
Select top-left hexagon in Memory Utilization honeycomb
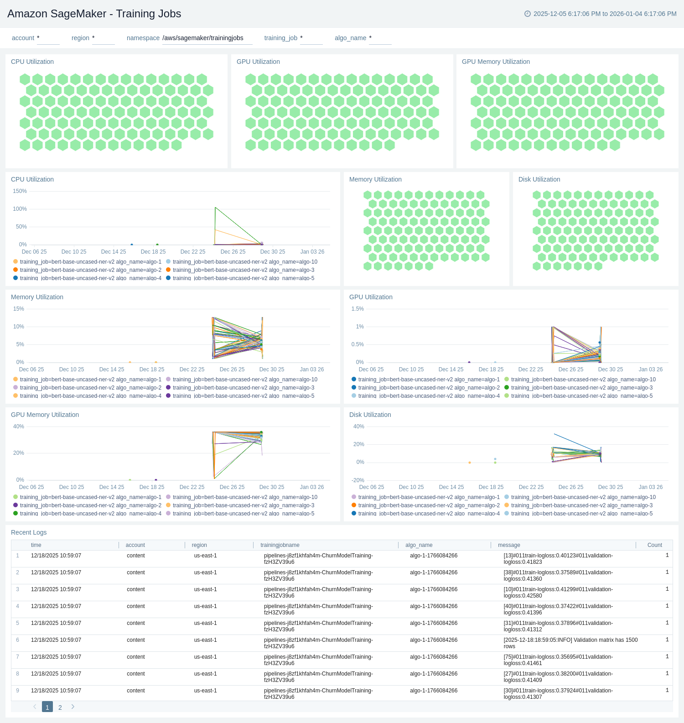(x=368, y=195)
